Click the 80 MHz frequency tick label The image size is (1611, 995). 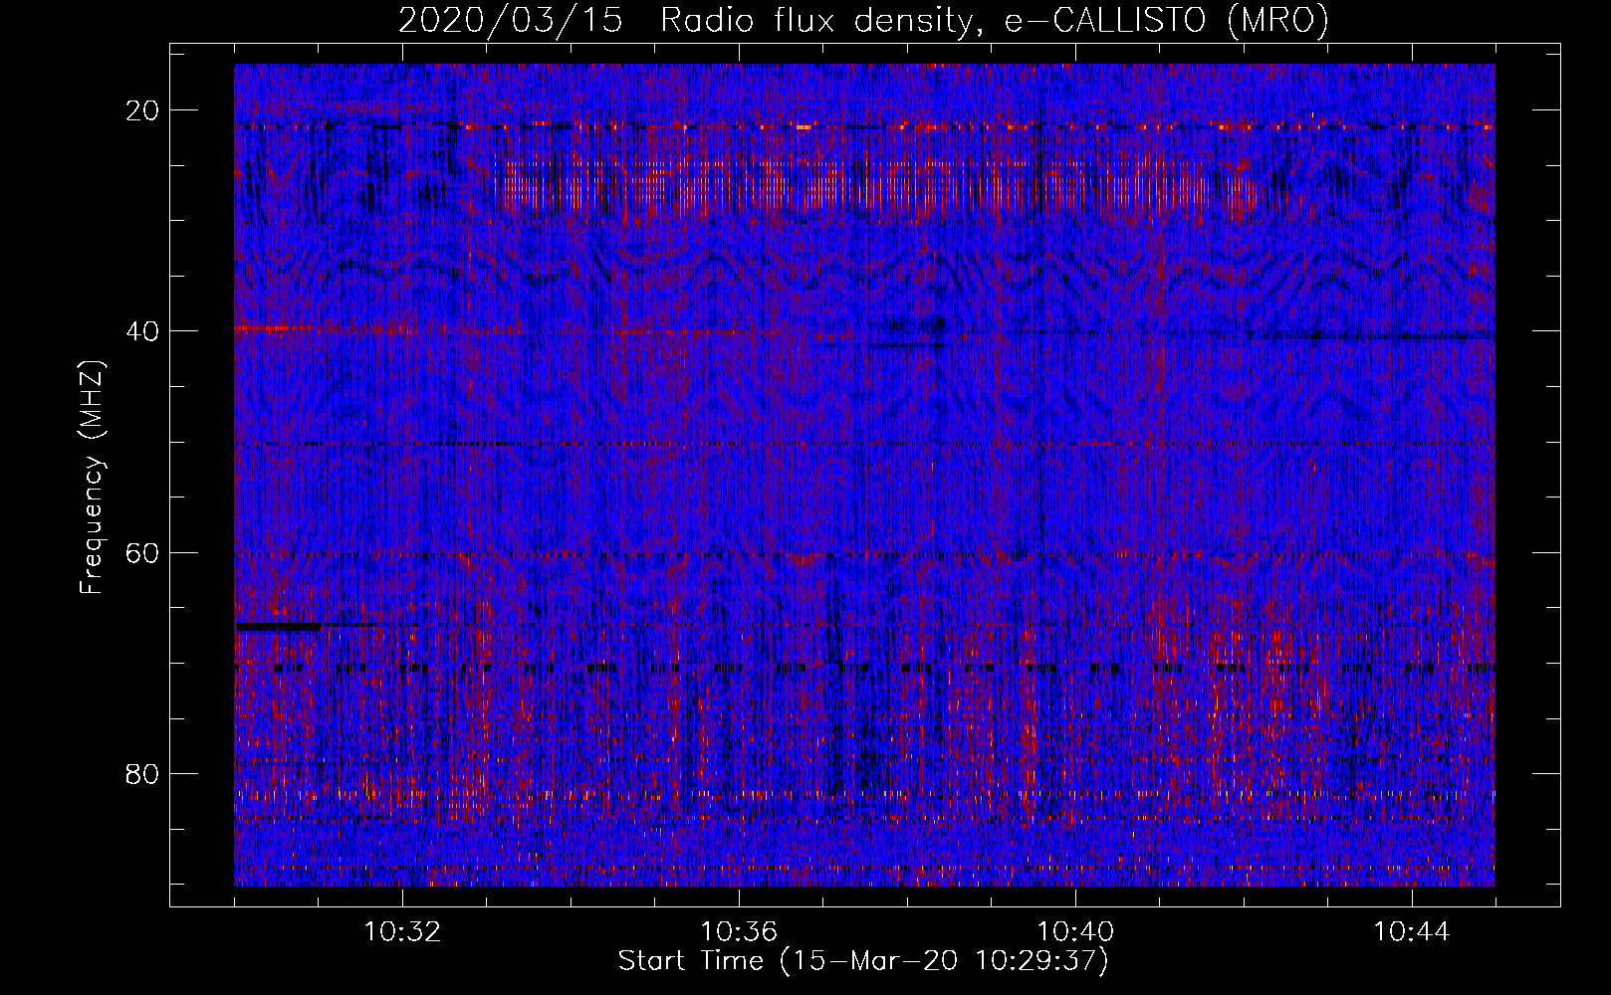point(143,773)
